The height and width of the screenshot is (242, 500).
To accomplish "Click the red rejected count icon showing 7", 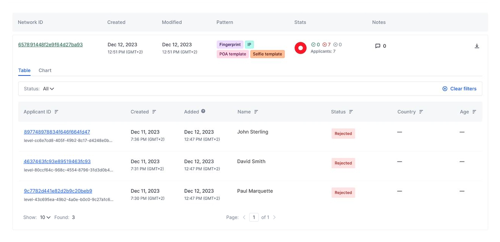I will (325, 44).
